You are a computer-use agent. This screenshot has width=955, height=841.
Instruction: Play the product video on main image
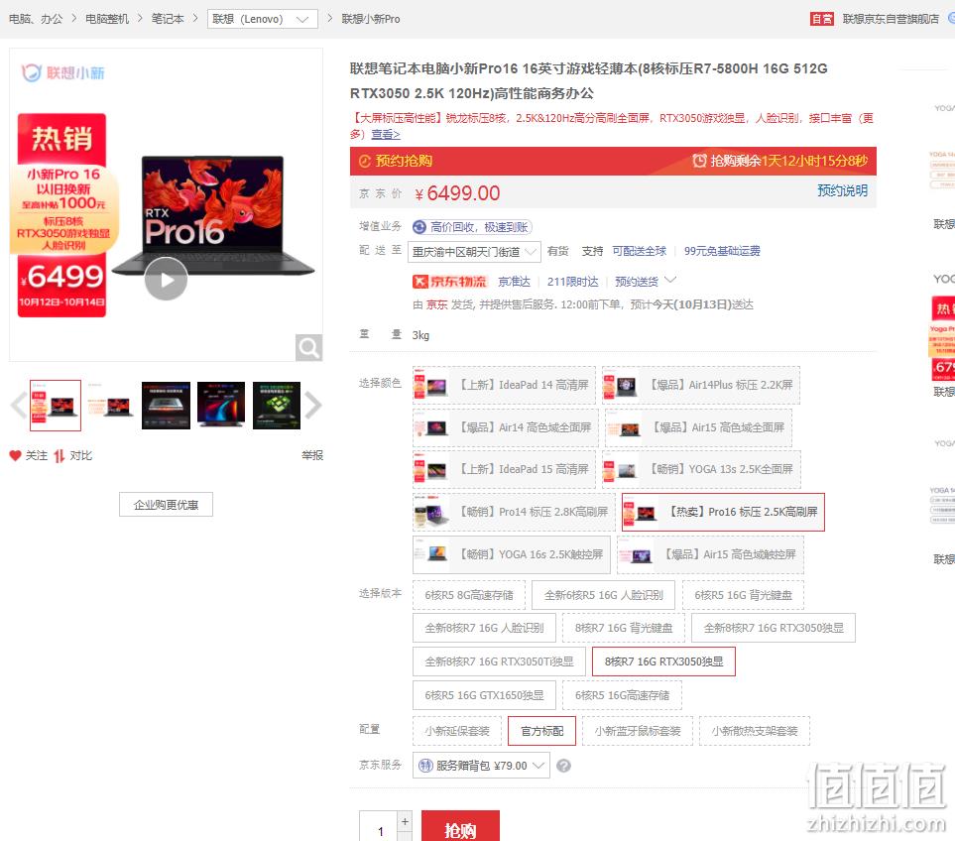pos(166,279)
